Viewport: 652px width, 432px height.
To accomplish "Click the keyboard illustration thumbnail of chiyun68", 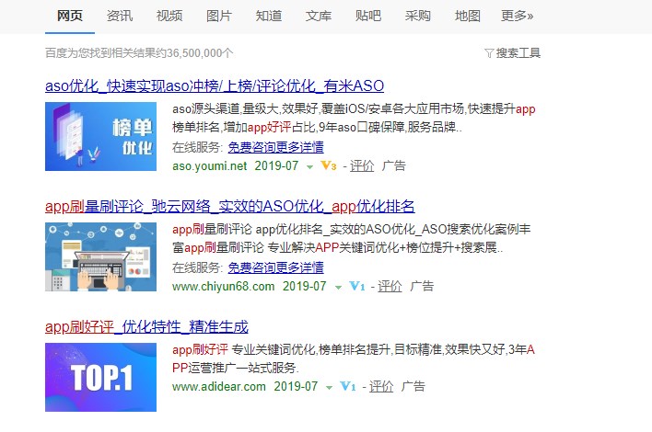I will (x=100, y=256).
